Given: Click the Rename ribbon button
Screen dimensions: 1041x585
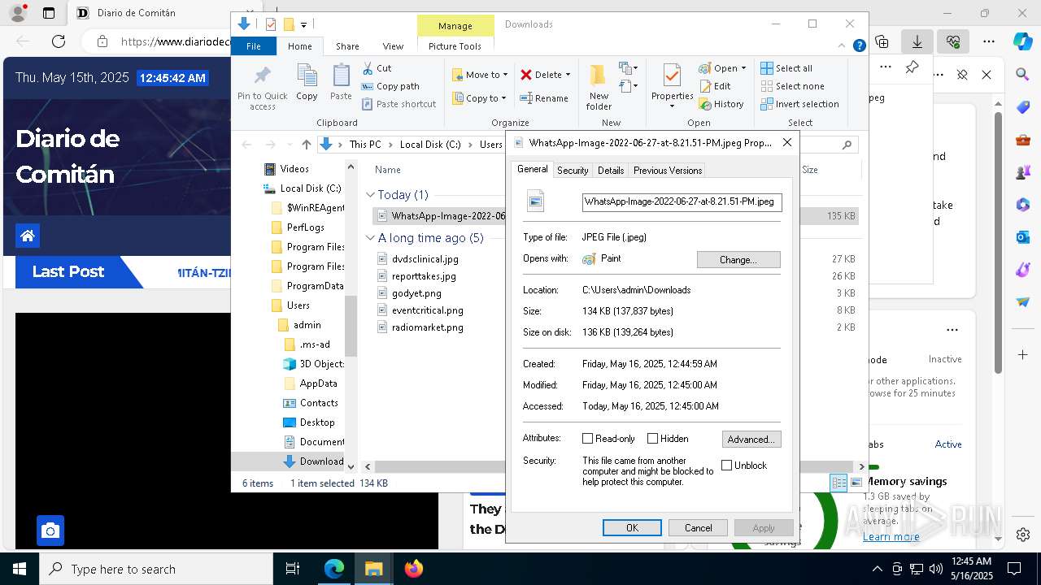Looking at the screenshot, I should click(544, 98).
